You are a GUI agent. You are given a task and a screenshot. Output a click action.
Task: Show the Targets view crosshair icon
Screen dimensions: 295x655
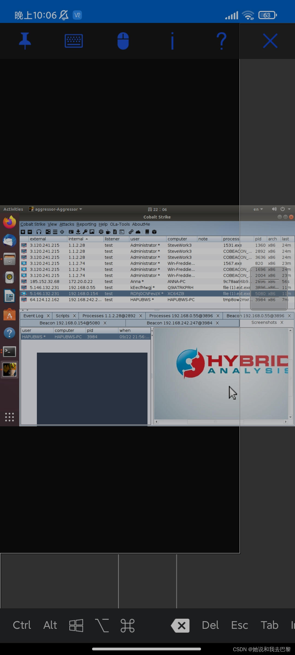62,232
